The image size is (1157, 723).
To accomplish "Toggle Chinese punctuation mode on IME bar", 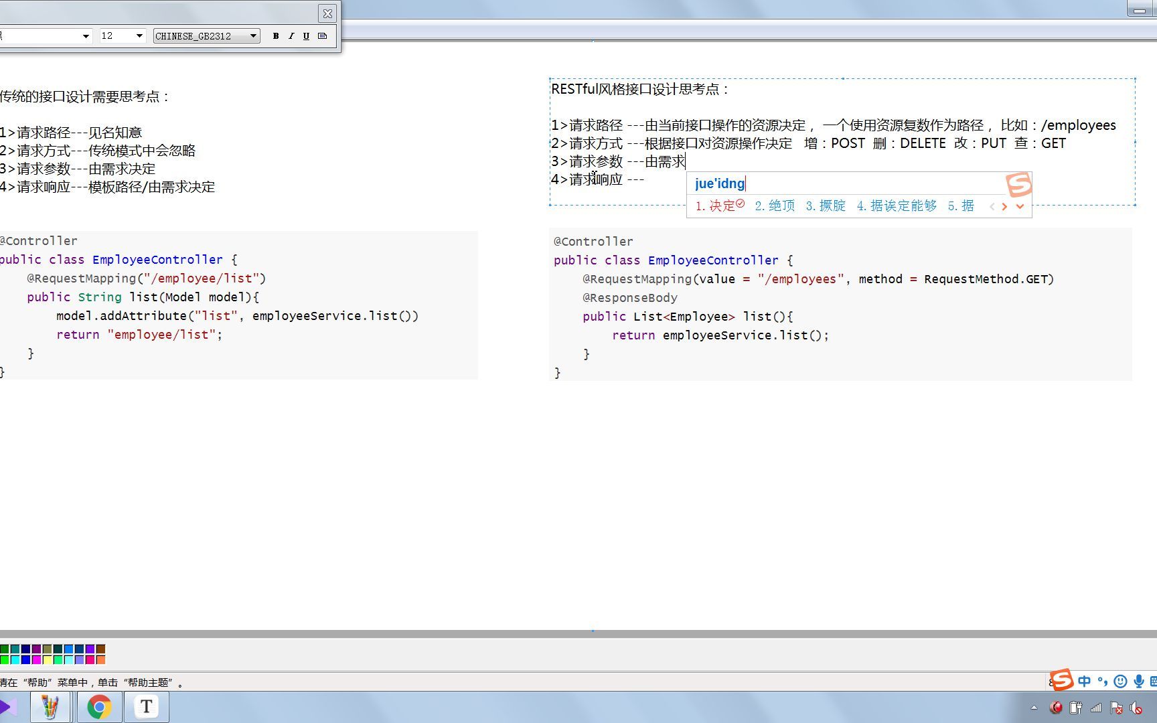I will tap(1102, 681).
